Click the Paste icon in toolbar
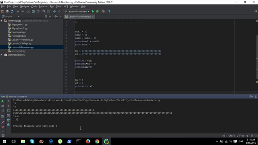The width and height of the screenshot is (258, 145). (x=38, y=11)
